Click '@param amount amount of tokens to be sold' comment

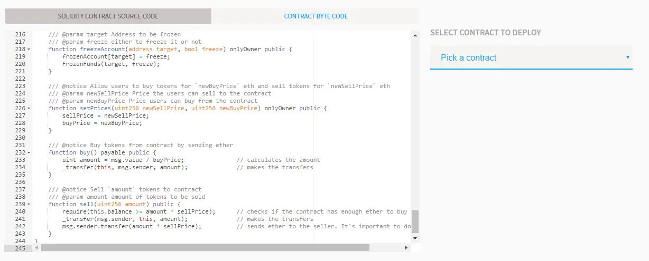tap(127, 197)
